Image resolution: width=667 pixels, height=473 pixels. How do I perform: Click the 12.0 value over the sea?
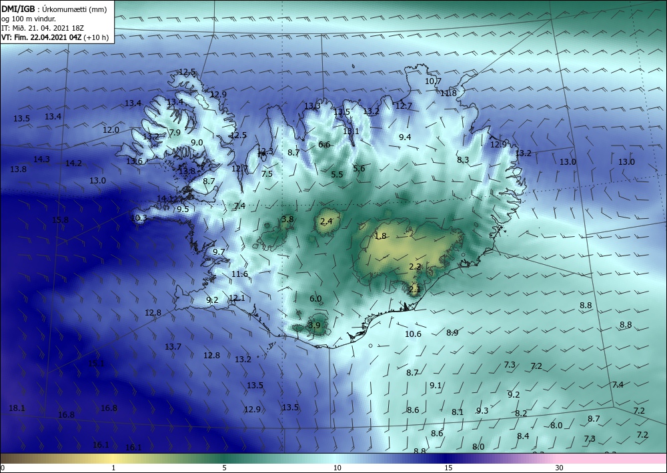111,129
